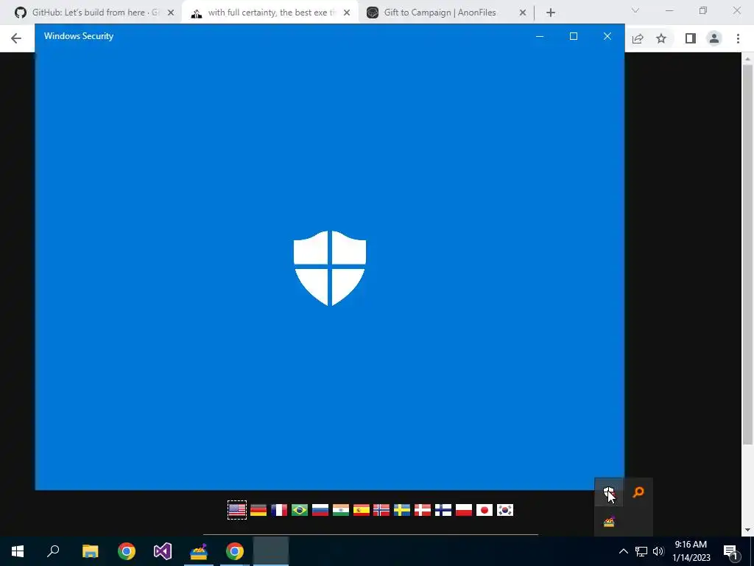Open File Explorer from the taskbar
The width and height of the screenshot is (754, 566).
(x=90, y=551)
